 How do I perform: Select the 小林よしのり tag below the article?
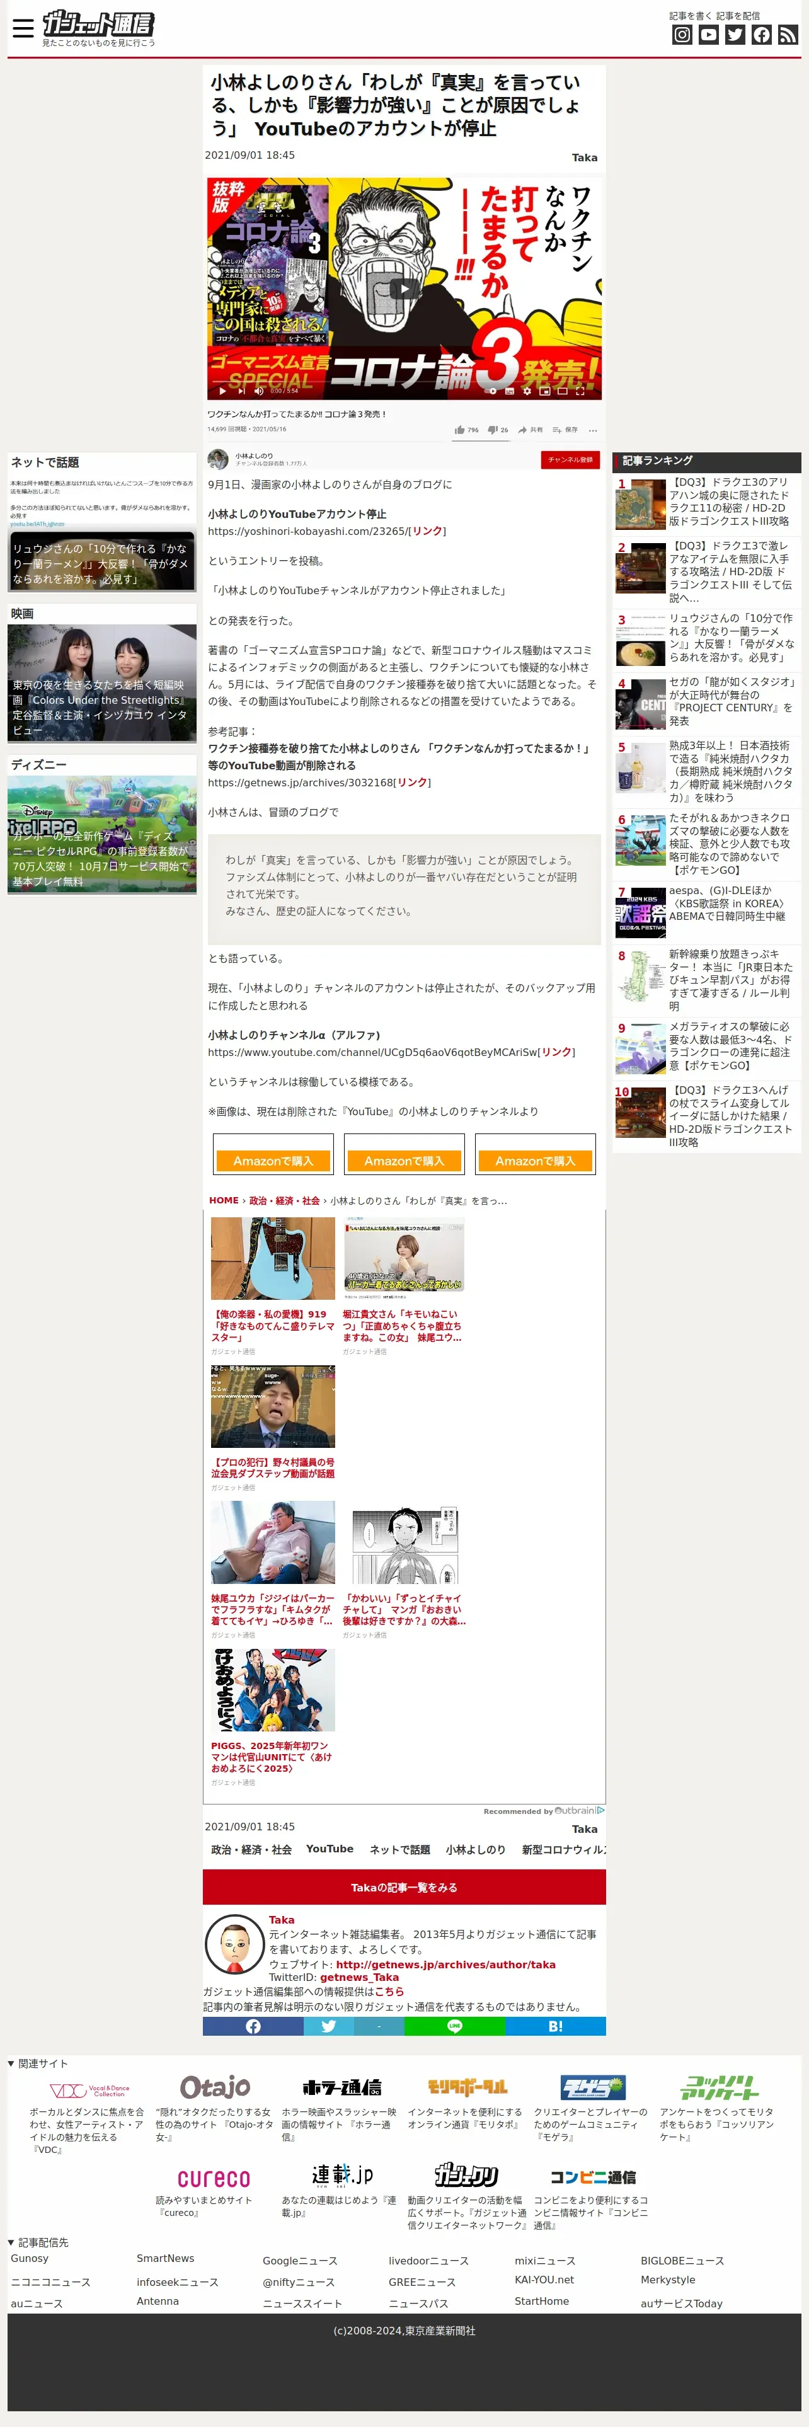tap(476, 1849)
